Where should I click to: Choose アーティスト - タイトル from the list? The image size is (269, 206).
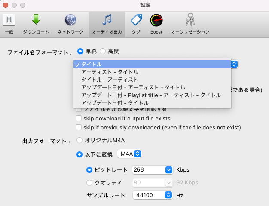click(x=110, y=72)
